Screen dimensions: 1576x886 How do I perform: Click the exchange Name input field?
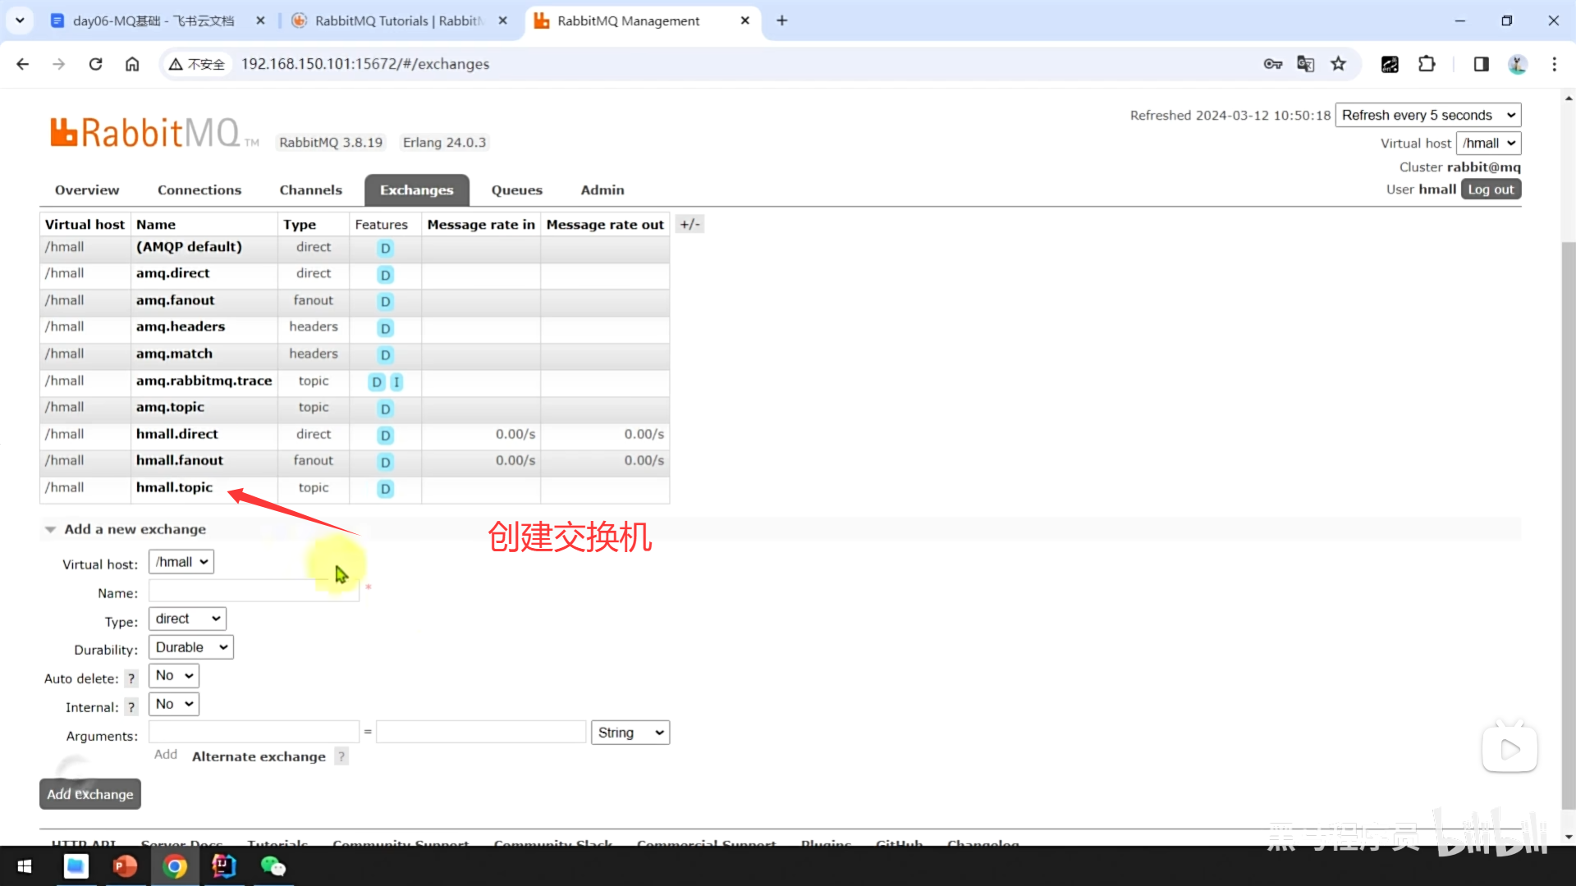point(254,591)
